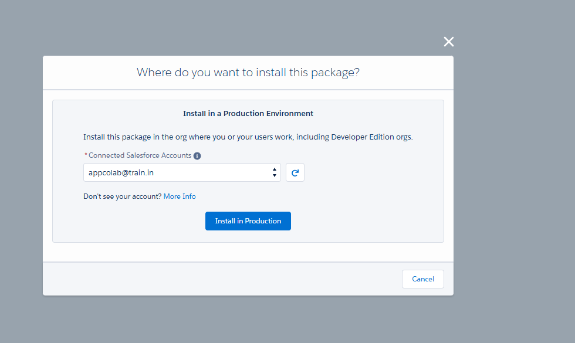
Task: Click the gray backdrop outside the dialog
Action: click(516, 176)
